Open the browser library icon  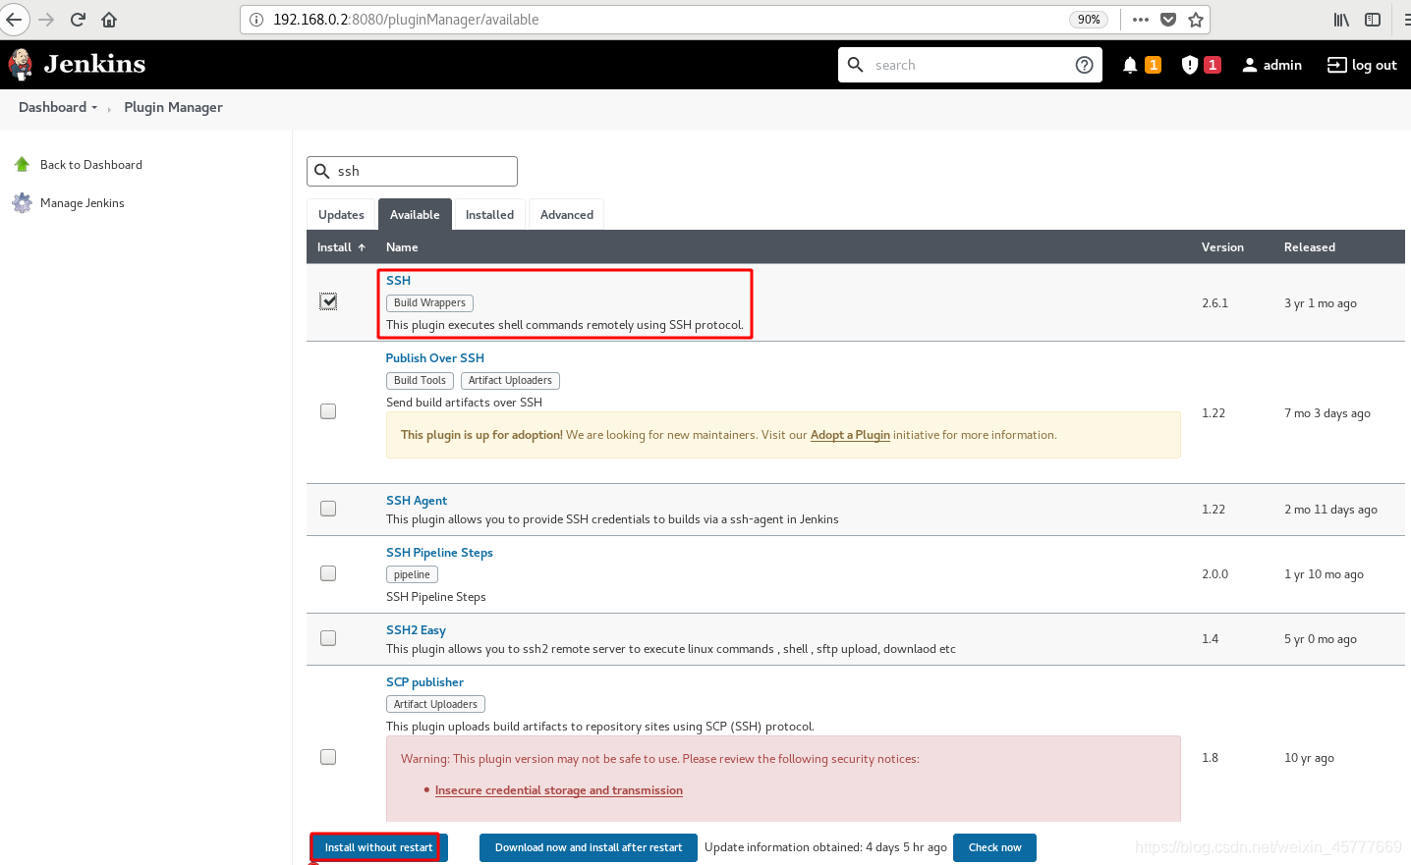1341,20
